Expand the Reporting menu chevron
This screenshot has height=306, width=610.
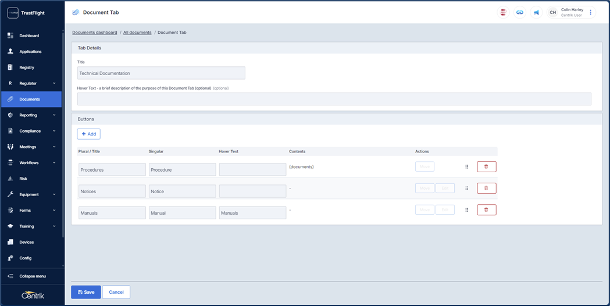click(54, 115)
